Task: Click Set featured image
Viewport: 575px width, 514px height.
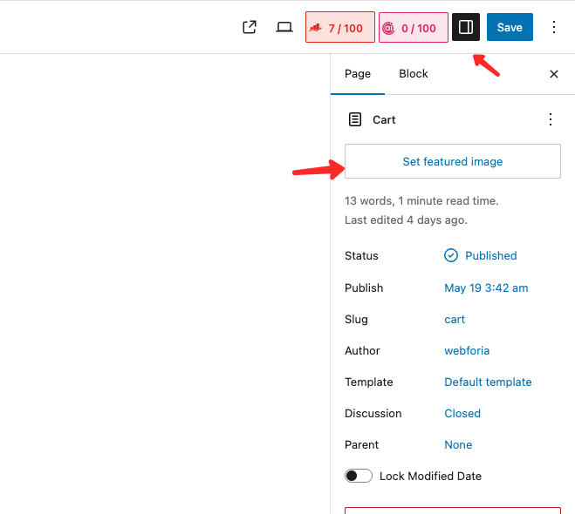Action: 453,161
